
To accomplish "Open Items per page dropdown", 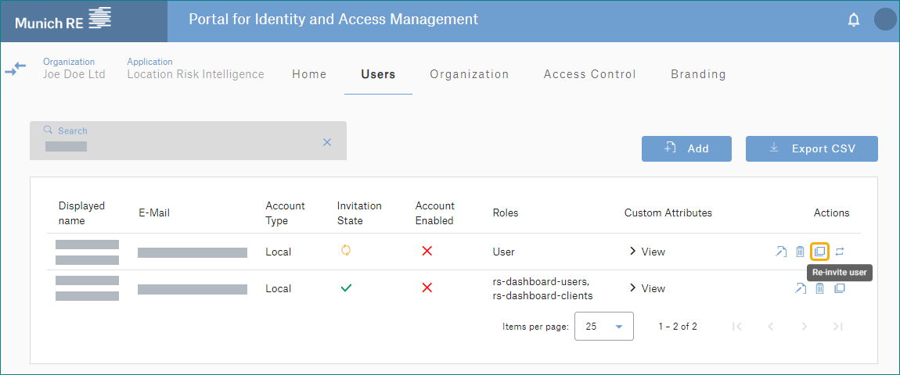I will 604,327.
